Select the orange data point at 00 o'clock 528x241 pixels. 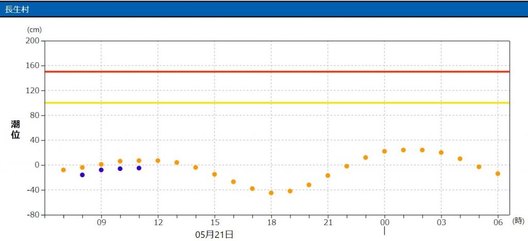384,151
